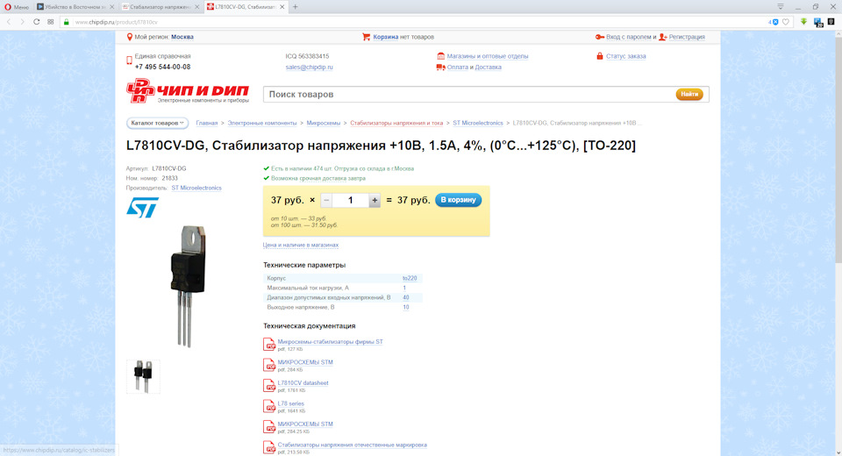The image size is (842, 456).
Task: Click the Чип и Дип logo
Action: [x=188, y=91]
